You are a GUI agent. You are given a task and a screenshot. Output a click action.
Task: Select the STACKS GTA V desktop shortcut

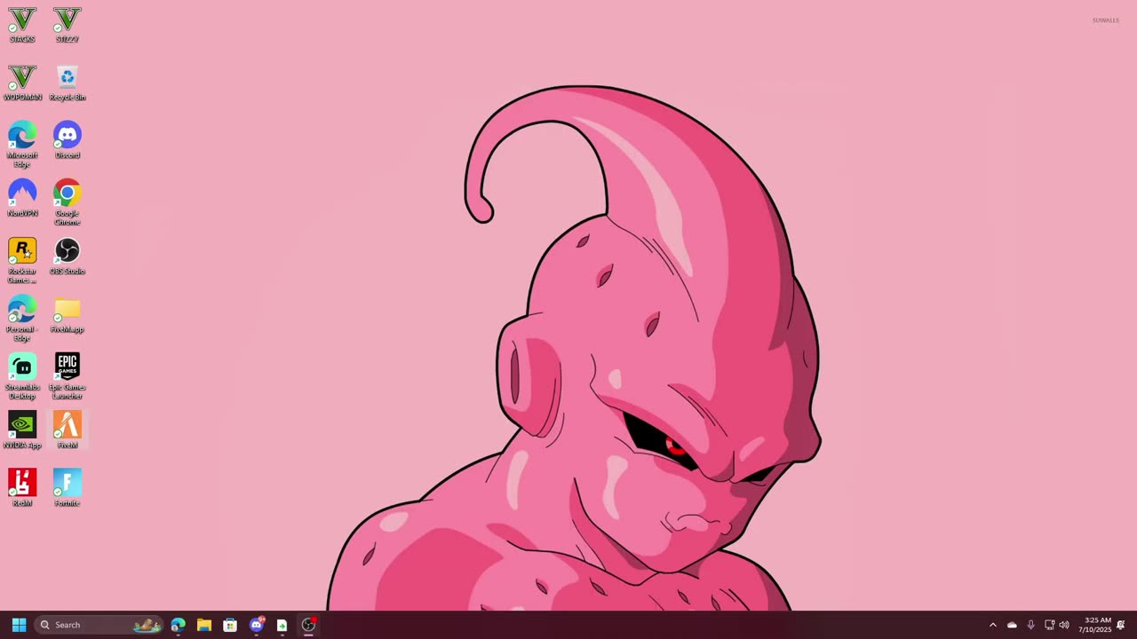(x=22, y=25)
